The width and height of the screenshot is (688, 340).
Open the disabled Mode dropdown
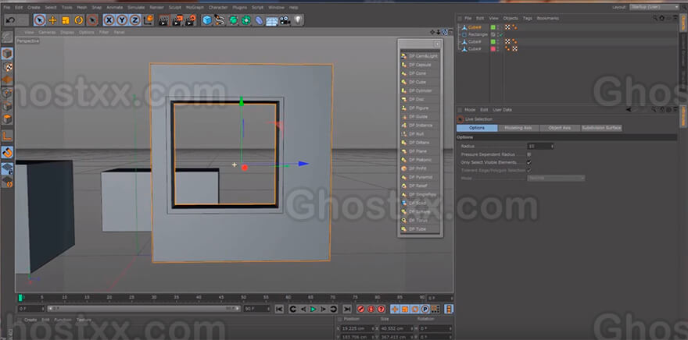click(x=556, y=178)
